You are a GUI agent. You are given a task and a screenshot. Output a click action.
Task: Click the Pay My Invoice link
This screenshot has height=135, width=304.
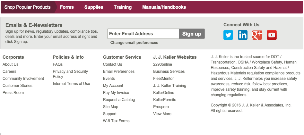pyautogui.click(x=116, y=93)
